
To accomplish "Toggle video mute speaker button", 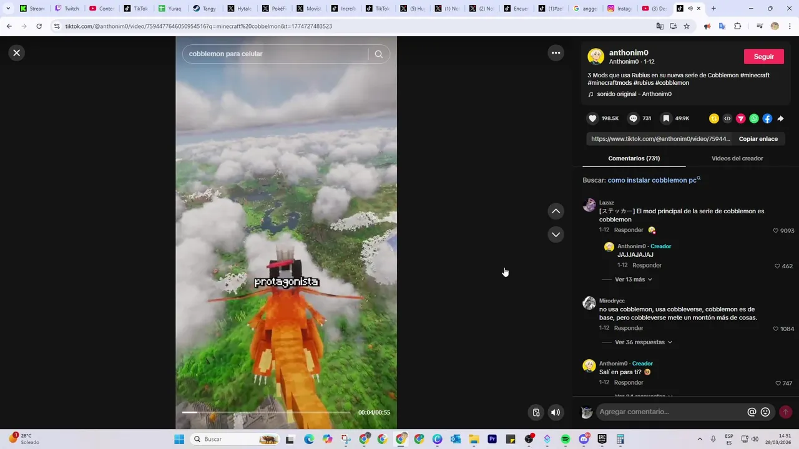I will coord(556,412).
